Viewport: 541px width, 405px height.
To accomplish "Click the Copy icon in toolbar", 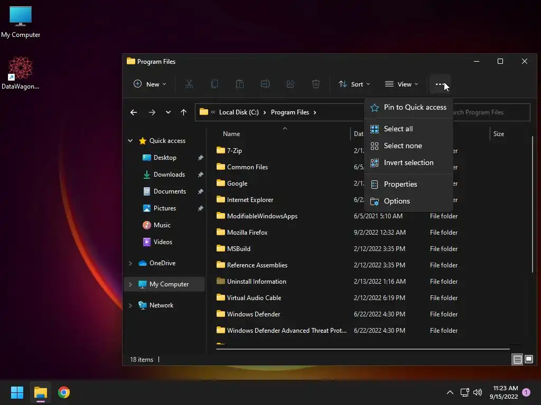I will coord(214,84).
